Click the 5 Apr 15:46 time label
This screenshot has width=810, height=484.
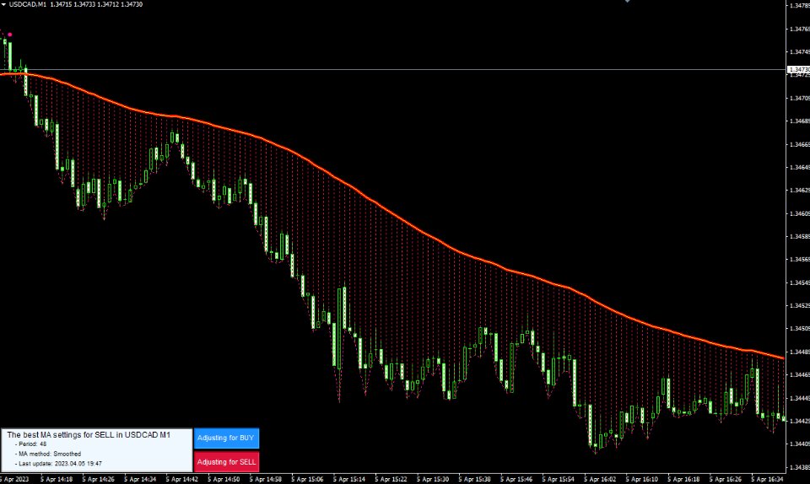click(517, 479)
